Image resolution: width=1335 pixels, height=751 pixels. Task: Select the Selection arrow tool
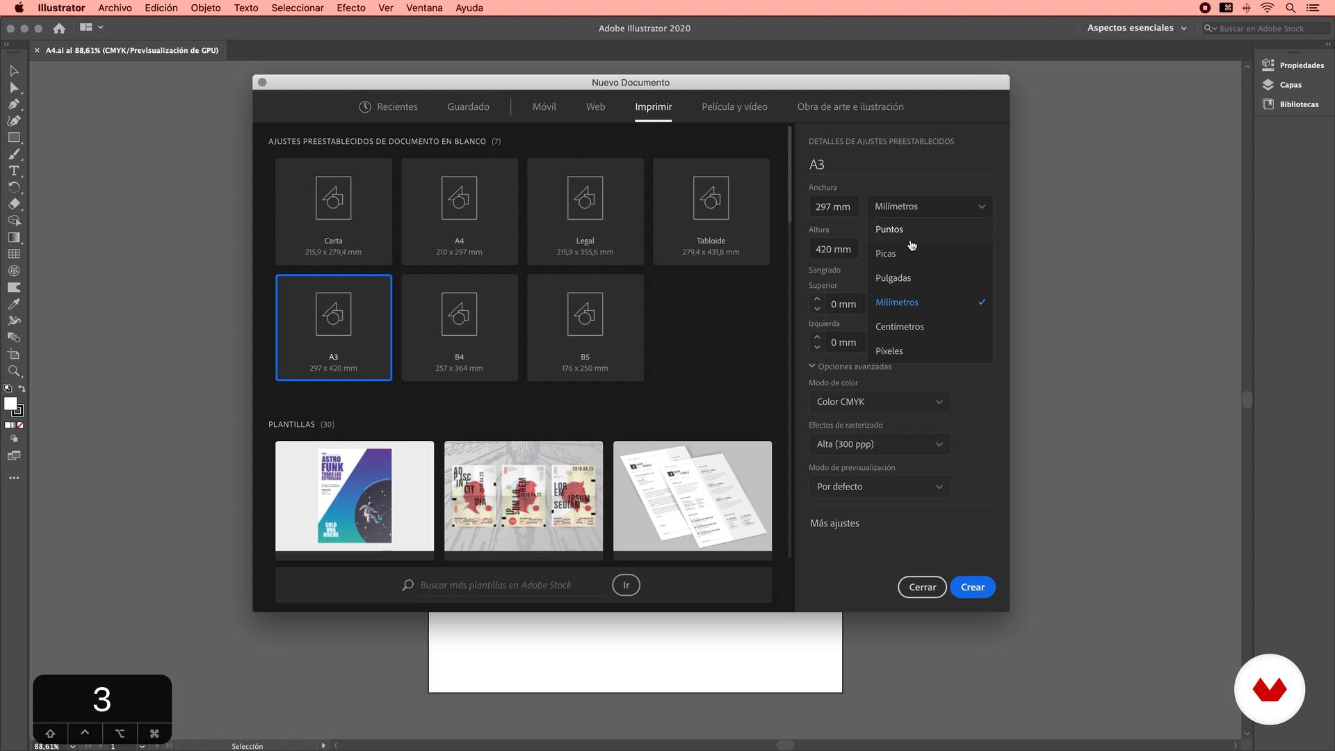click(14, 71)
